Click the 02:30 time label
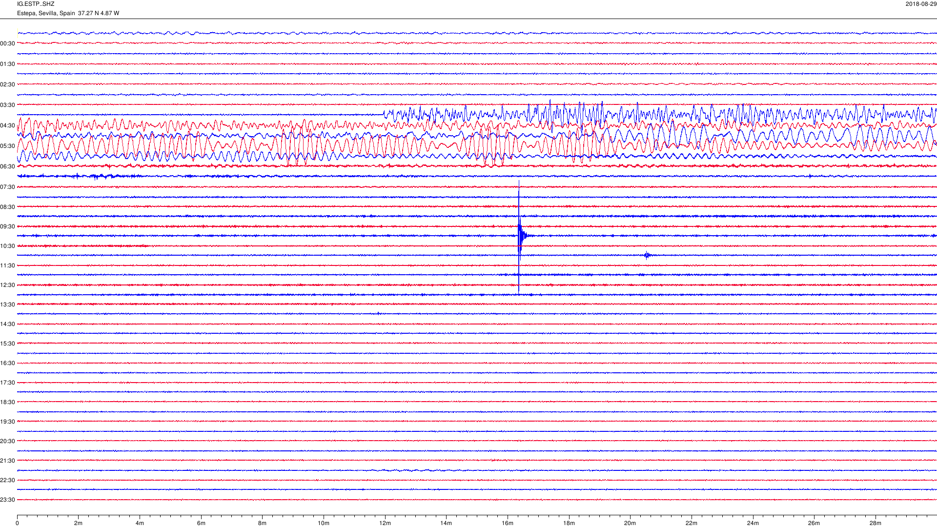 (x=7, y=84)
